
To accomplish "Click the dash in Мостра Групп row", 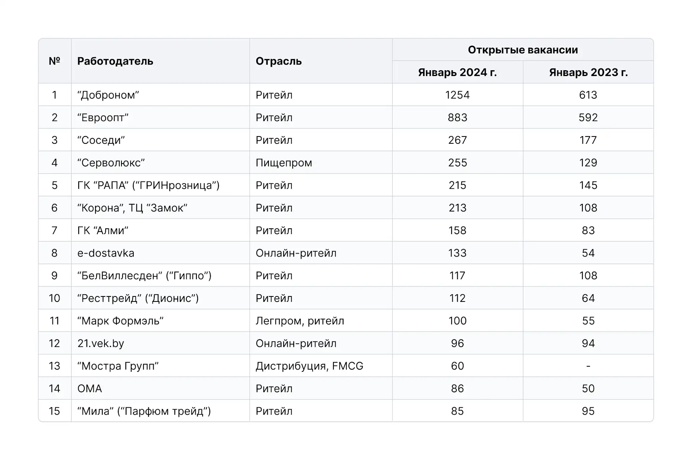I will point(588,366).
